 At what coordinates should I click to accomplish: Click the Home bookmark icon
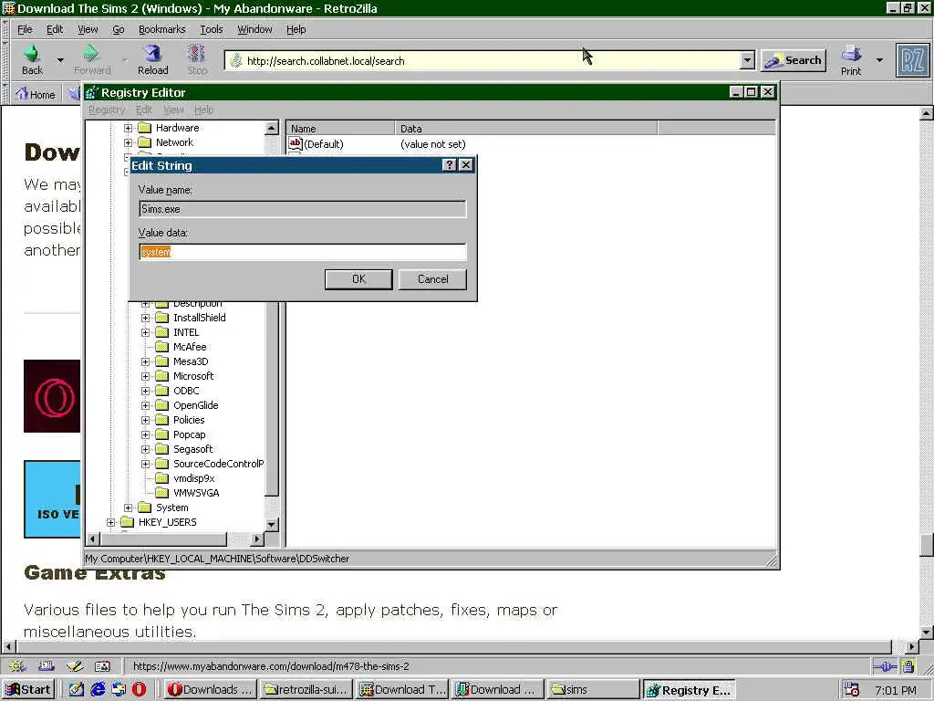point(22,94)
